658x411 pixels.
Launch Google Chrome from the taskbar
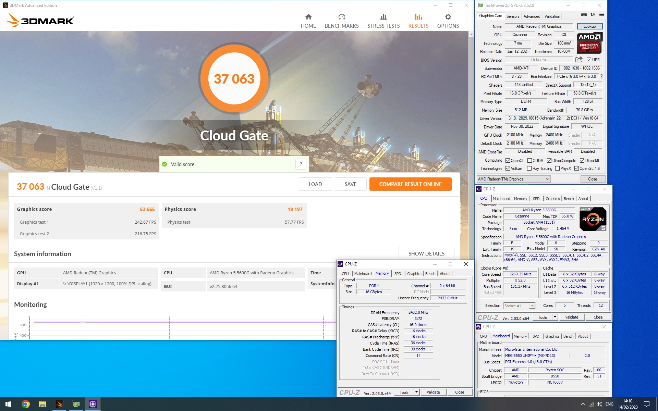(25, 404)
